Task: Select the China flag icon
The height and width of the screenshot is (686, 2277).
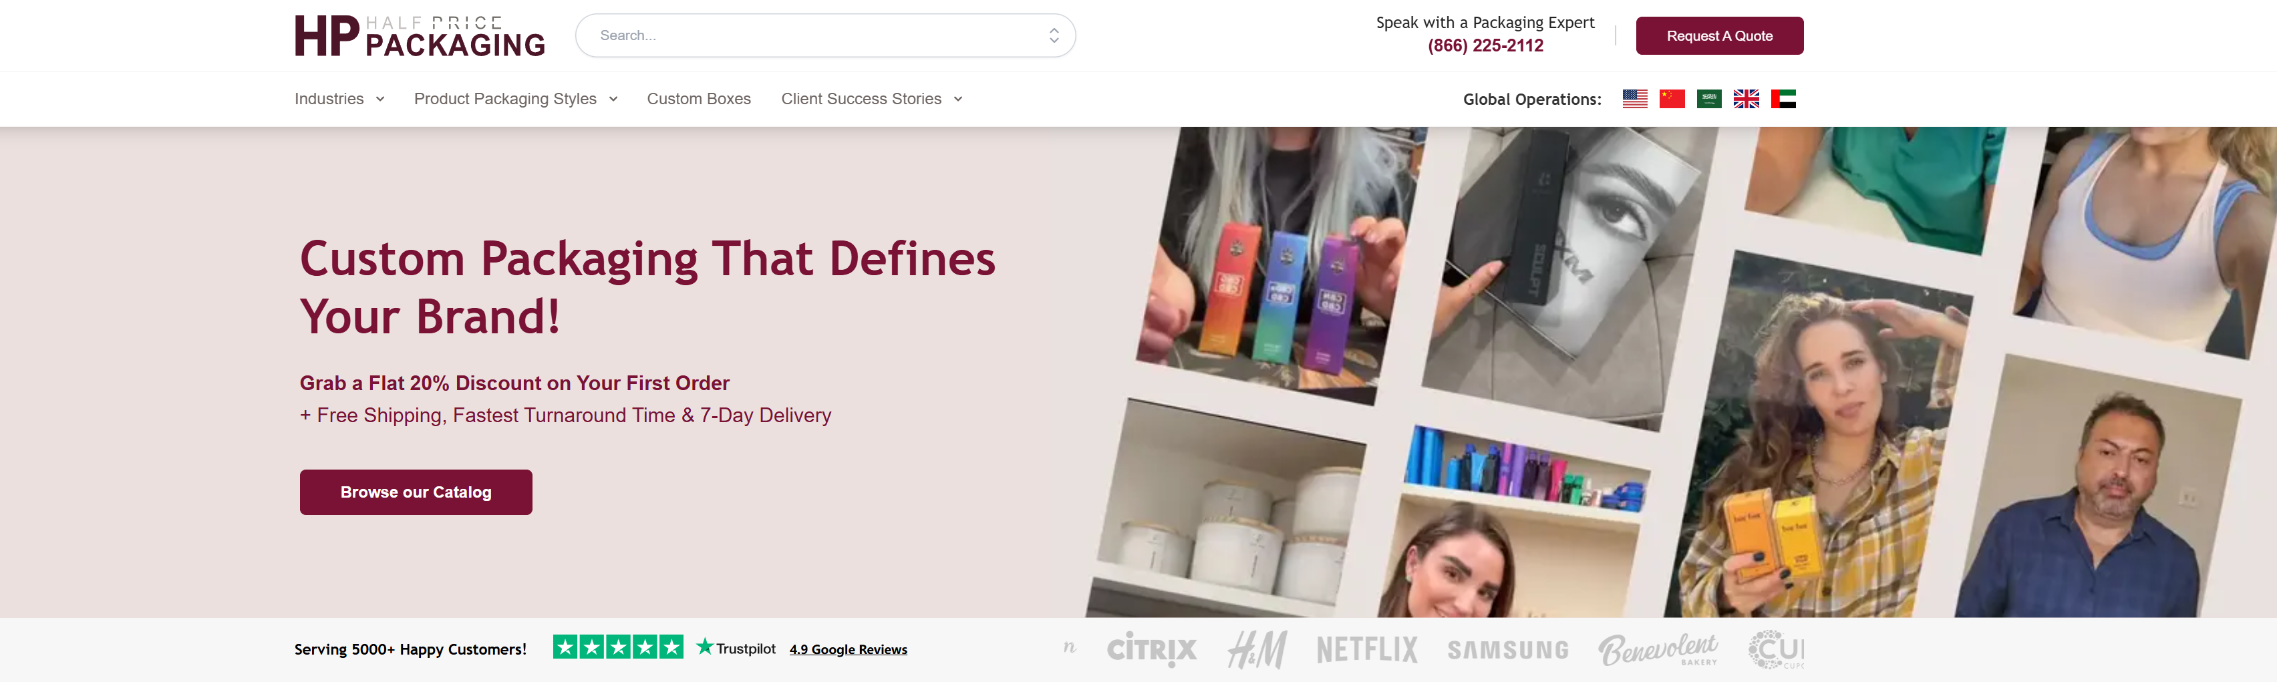Action: click(x=1672, y=99)
